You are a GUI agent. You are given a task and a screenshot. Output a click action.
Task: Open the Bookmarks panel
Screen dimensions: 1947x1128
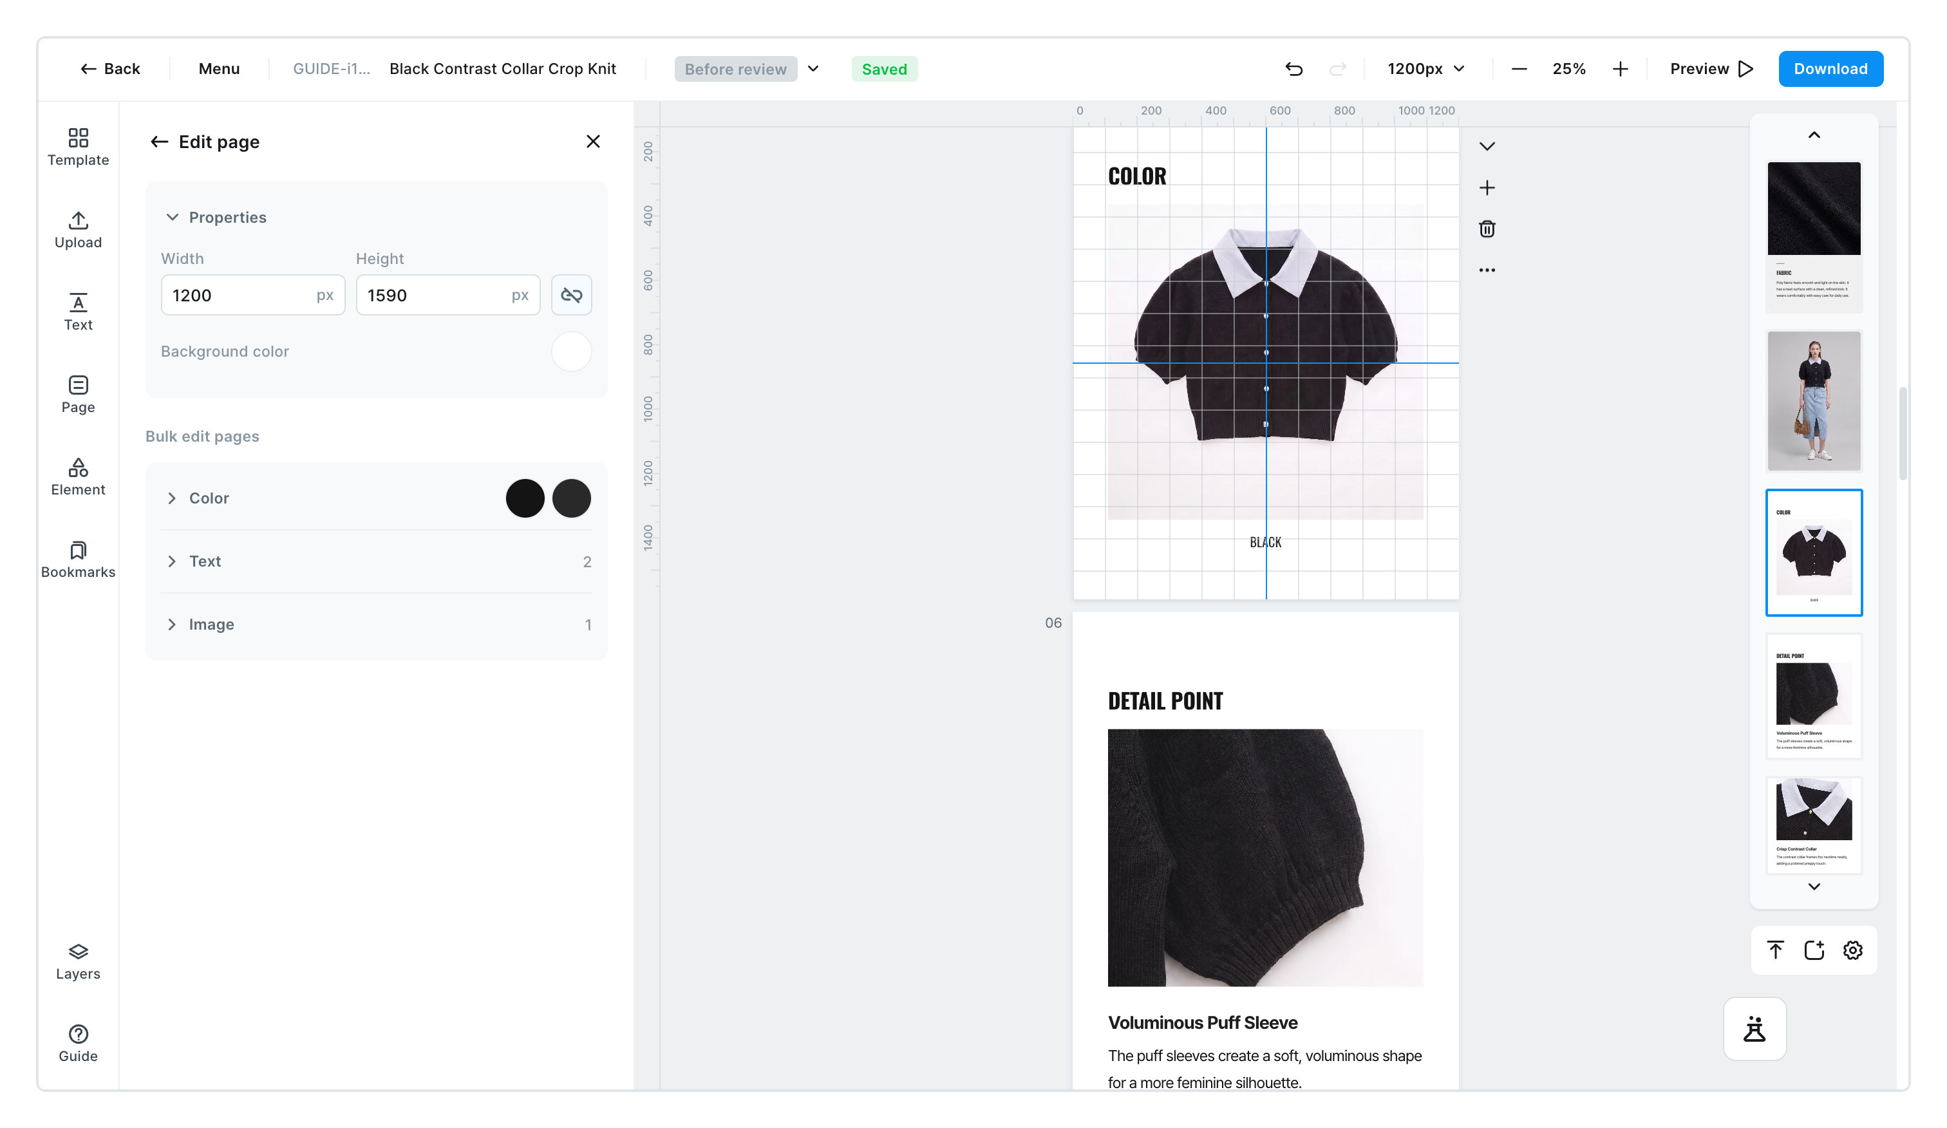[x=78, y=559]
